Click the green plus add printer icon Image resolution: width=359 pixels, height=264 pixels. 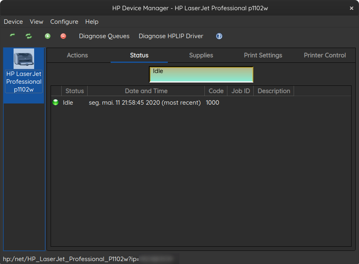tap(48, 36)
